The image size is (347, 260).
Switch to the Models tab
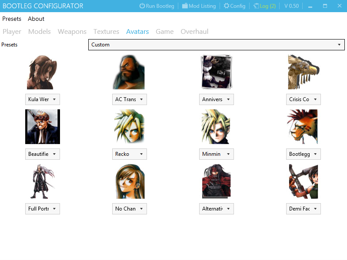40,32
